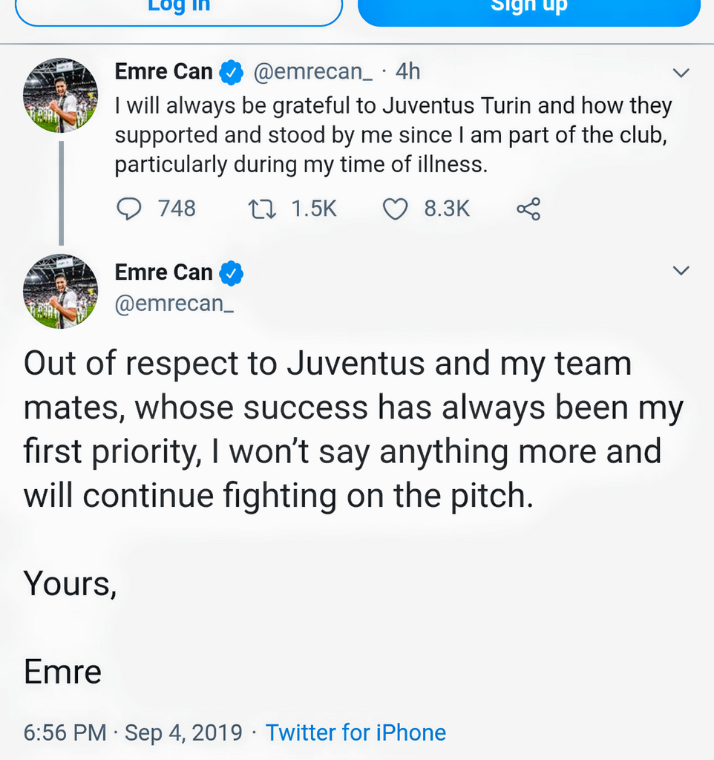Click the Emre Can name on main tweet
This screenshot has height=760, width=714.
(x=164, y=272)
